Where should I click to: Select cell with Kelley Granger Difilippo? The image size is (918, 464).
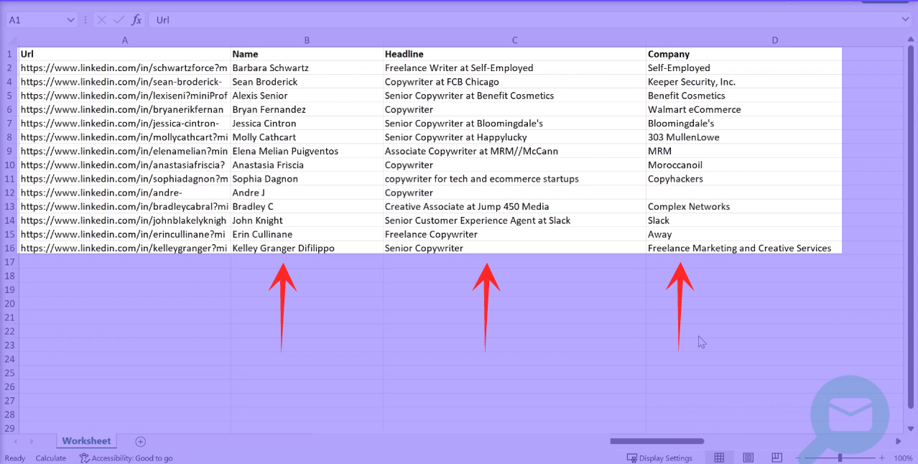307,249
